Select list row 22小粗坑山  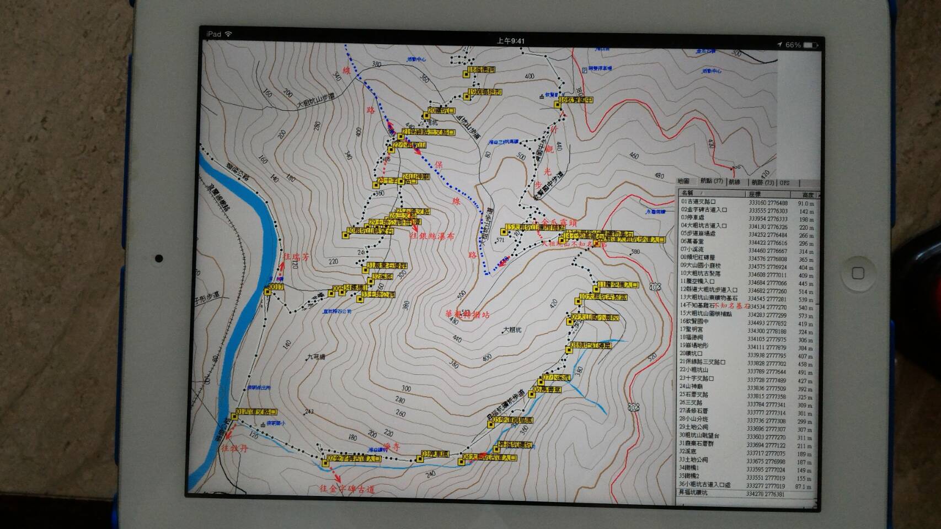747,370
